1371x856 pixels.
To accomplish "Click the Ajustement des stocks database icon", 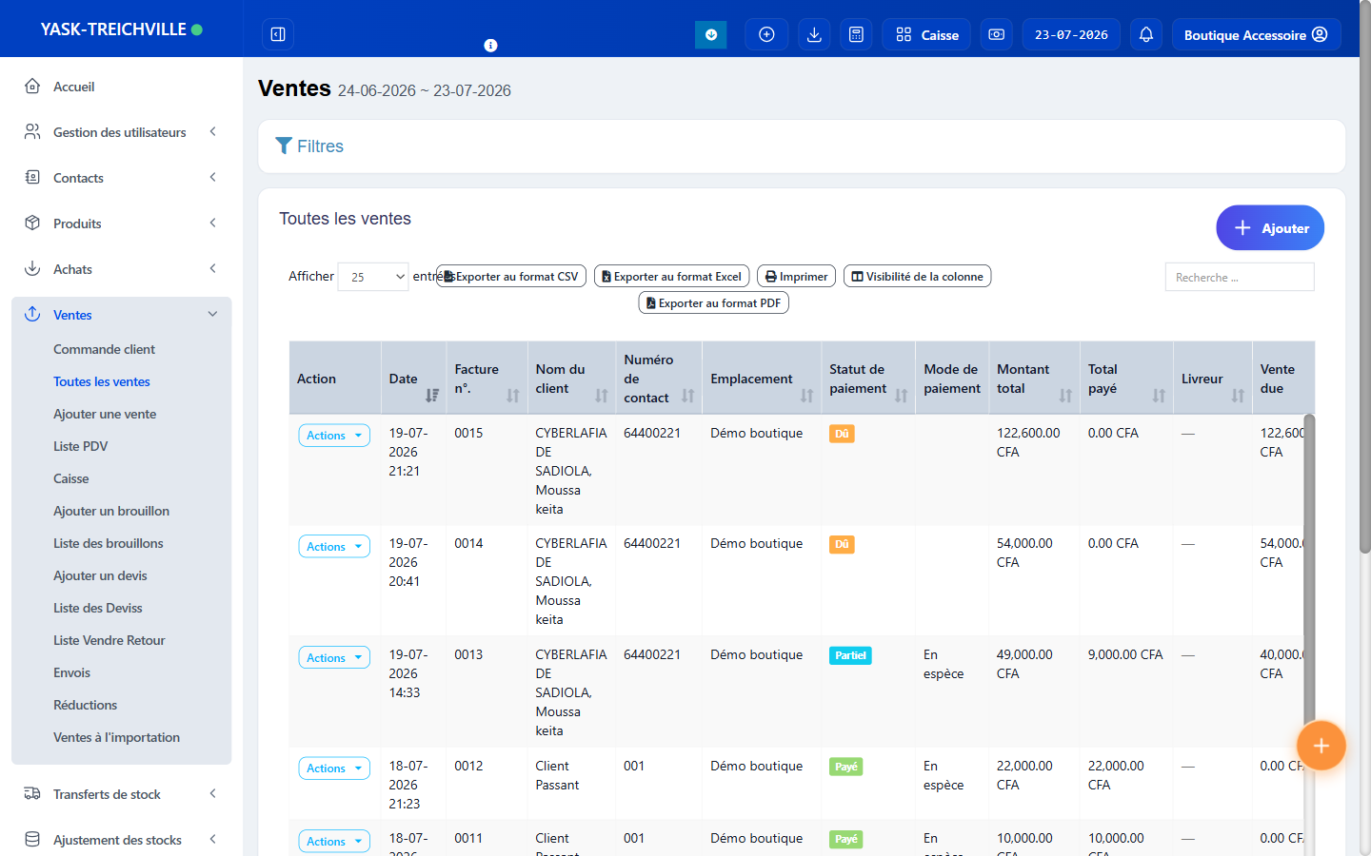I will point(32,840).
